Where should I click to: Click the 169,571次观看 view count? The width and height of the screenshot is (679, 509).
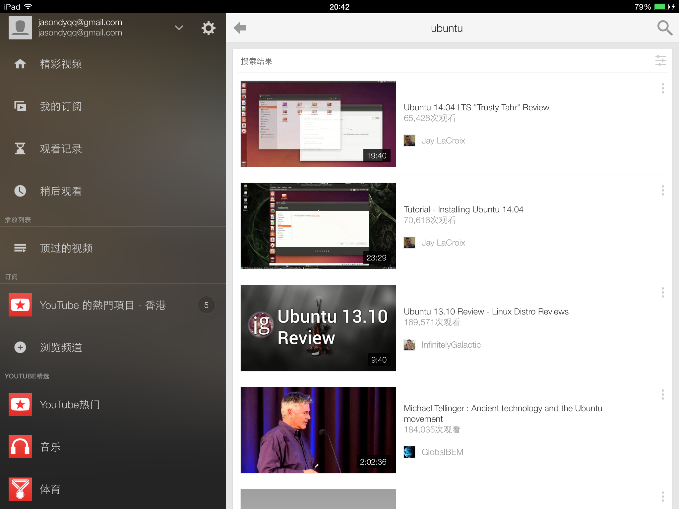click(432, 322)
